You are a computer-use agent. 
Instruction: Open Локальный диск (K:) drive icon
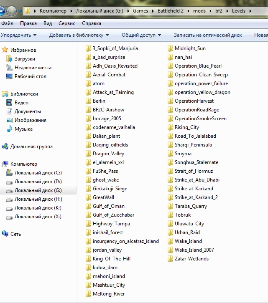tap(9, 208)
